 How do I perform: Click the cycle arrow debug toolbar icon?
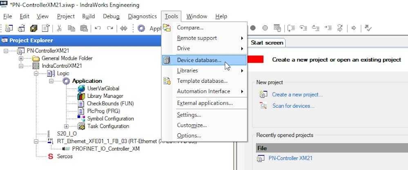click(x=340, y=28)
